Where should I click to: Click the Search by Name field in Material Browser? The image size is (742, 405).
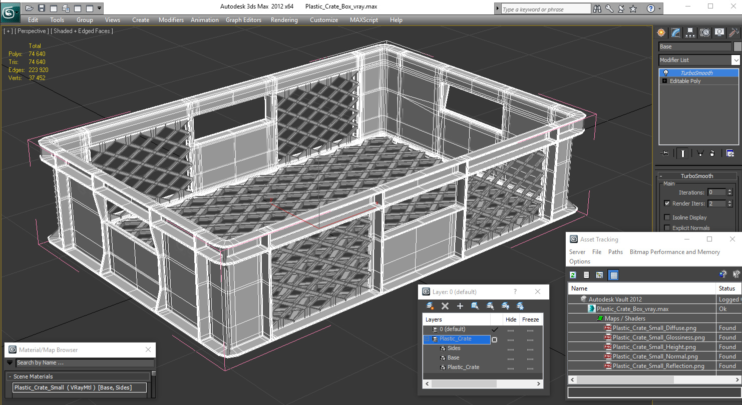85,362
